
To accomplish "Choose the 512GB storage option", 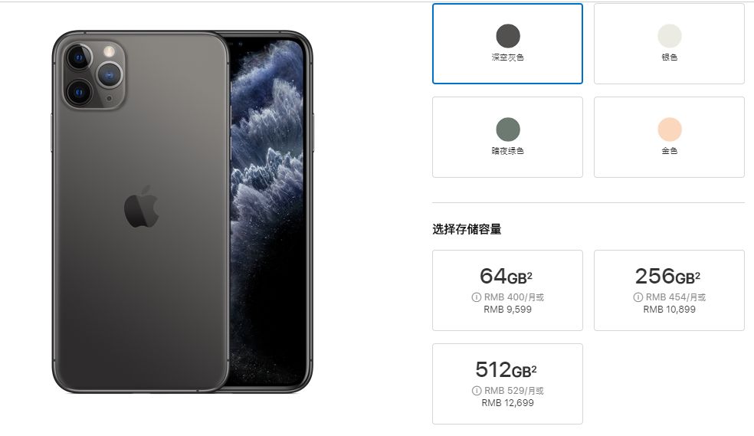I will [x=507, y=384].
